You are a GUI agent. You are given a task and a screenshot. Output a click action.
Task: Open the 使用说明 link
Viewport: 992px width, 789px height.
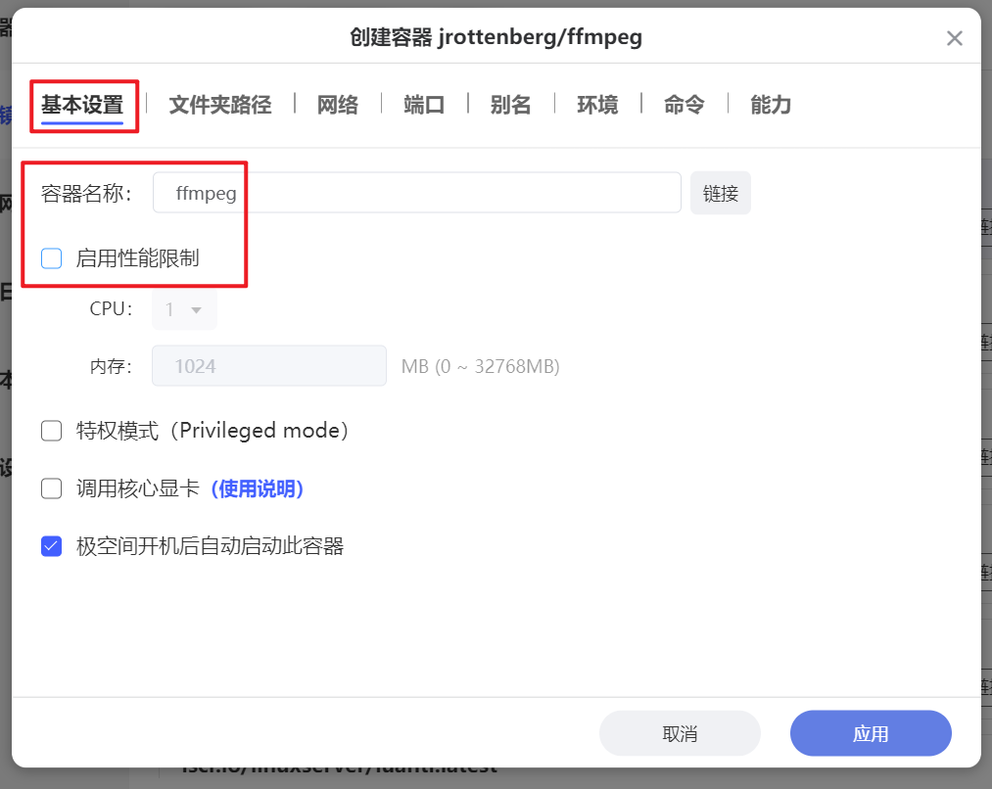point(257,488)
